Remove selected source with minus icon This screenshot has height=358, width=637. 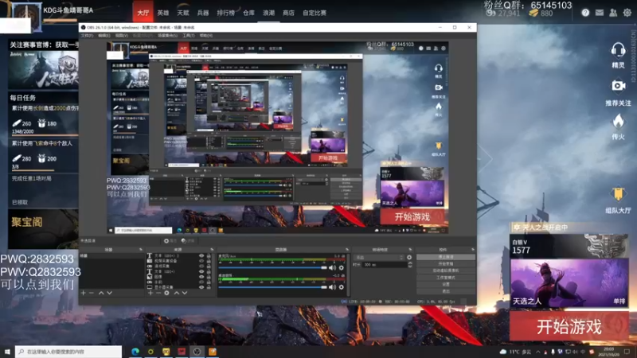[x=158, y=293]
